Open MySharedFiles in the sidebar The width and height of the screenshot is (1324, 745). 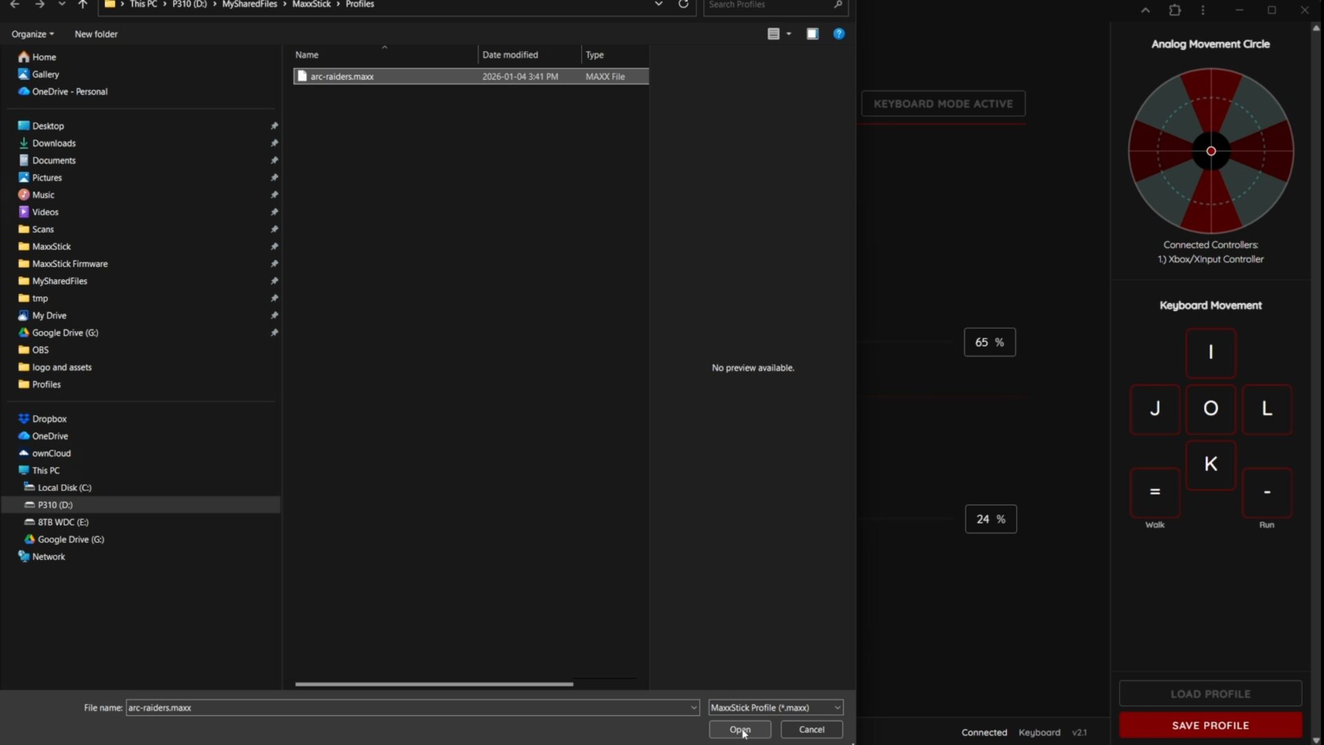tap(52, 281)
